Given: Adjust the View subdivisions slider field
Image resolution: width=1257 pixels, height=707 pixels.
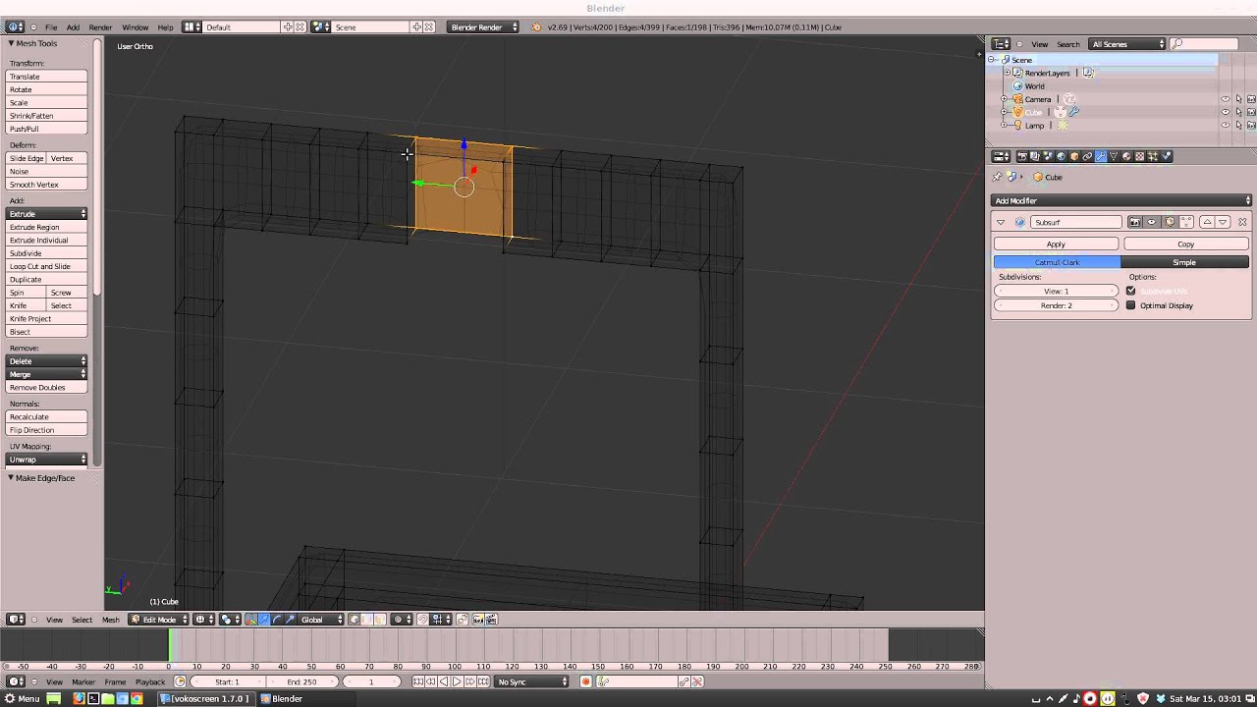Looking at the screenshot, I should 1056,291.
